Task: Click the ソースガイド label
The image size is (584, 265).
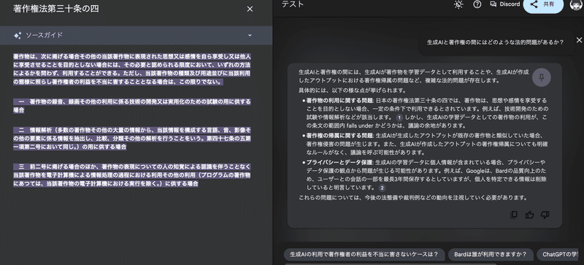Action: [x=44, y=36]
